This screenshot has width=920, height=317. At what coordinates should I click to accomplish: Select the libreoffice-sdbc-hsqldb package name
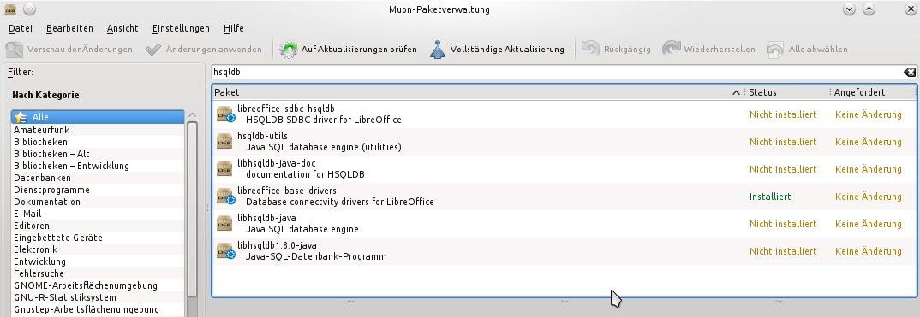click(x=286, y=109)
